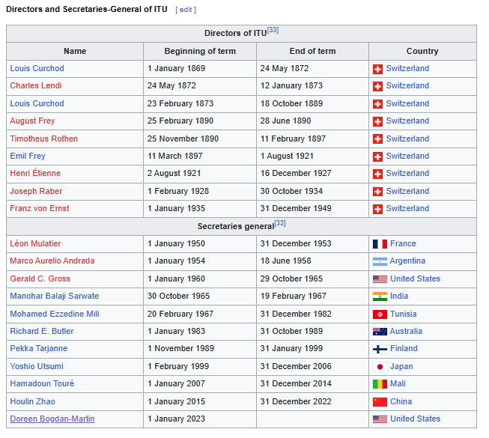This screenshot has width=489, height=438.
Task: Open the Franz von Ernst link
Action: pos(40,208)
